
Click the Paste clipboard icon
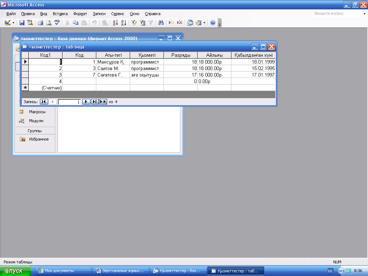tap(84, 23)
